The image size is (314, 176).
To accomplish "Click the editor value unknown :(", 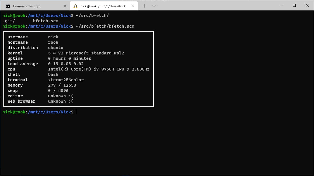I will [x=61, y=96].
